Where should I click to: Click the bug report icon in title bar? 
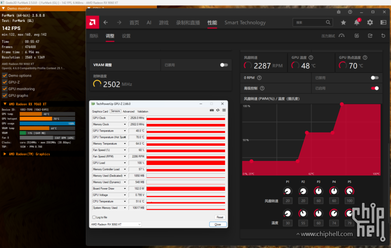pyautogui.click(x=339, y=12)
